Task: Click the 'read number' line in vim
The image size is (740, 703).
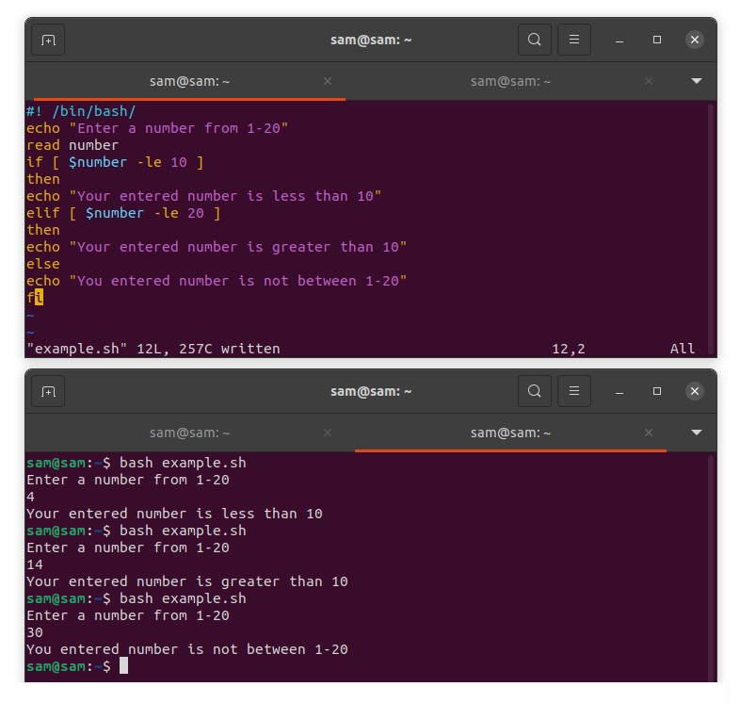Action: [72, 145]
